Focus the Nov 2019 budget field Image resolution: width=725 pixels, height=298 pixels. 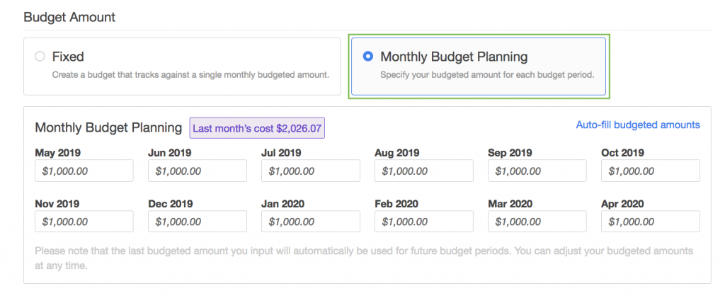tap(84, 222)
